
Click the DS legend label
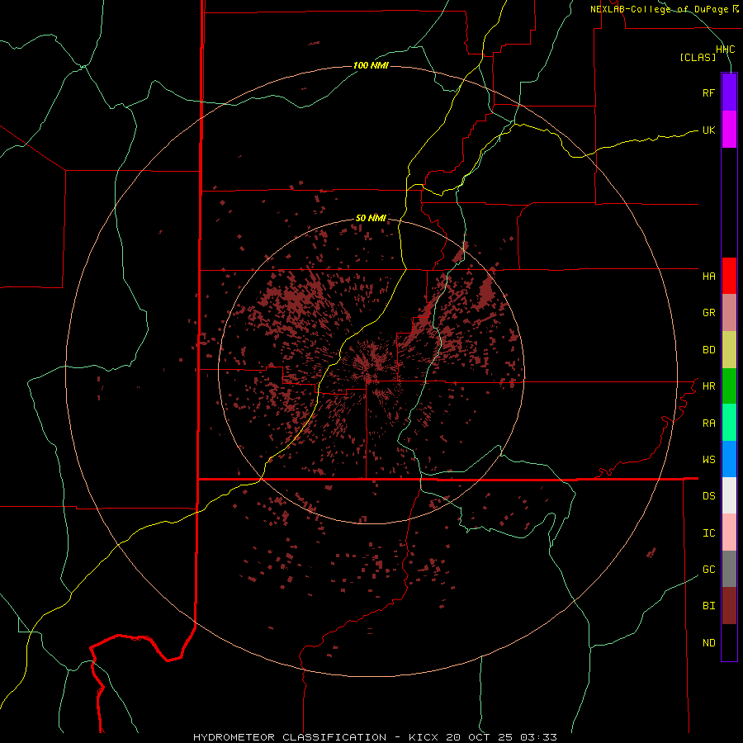tap(709, 496)
